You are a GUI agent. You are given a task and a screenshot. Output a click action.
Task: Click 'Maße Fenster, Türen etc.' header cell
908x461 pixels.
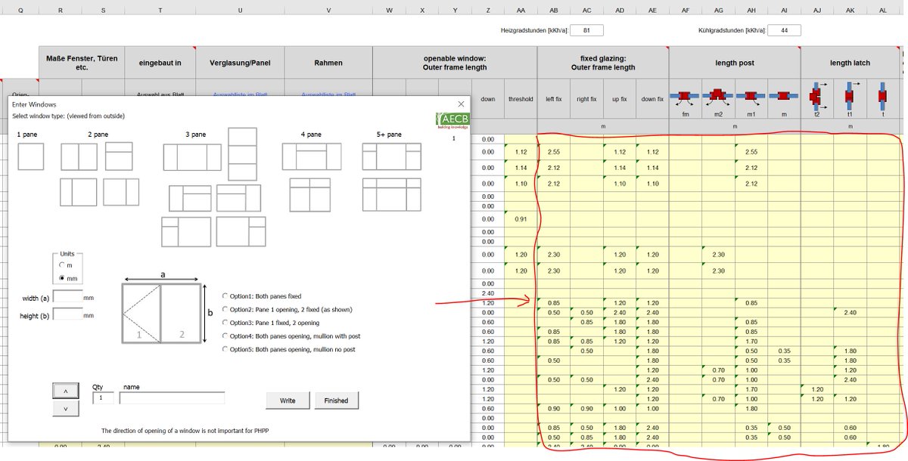coord(82,63)
